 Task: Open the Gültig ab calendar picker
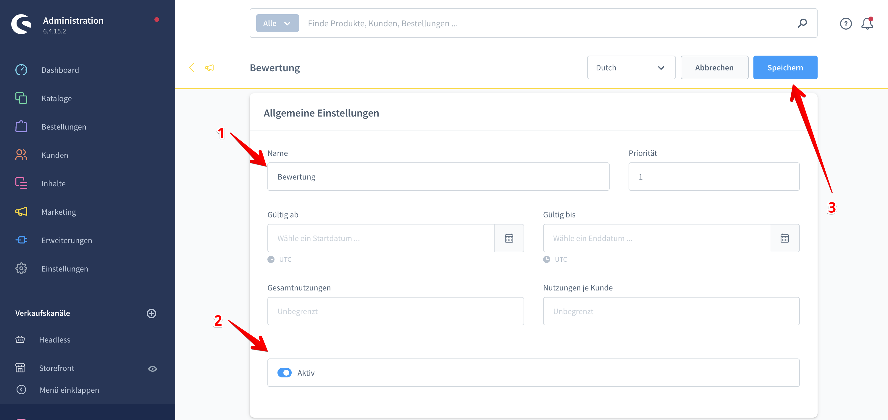click(x=509, y=238)
